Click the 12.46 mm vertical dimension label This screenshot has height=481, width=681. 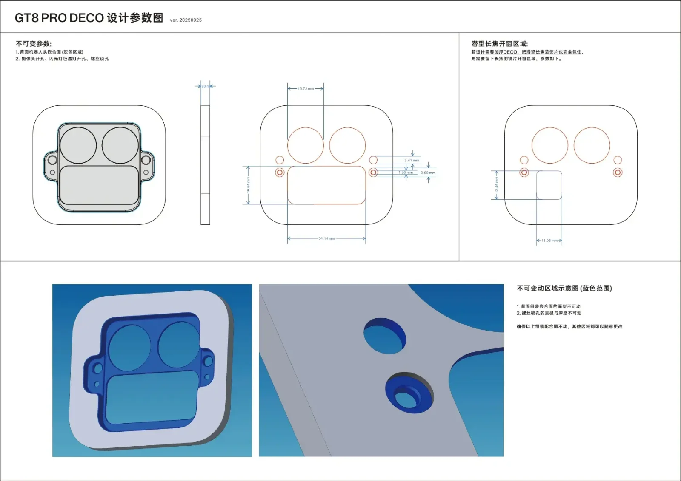point(497,185)
